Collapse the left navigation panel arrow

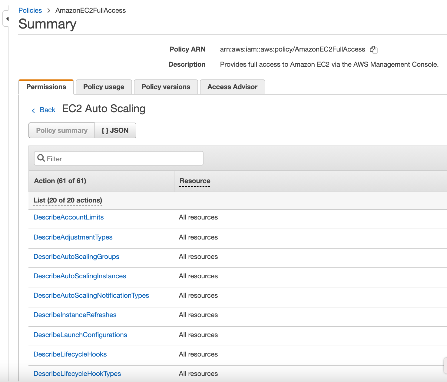pyautogui.click(x=7, y=19)
